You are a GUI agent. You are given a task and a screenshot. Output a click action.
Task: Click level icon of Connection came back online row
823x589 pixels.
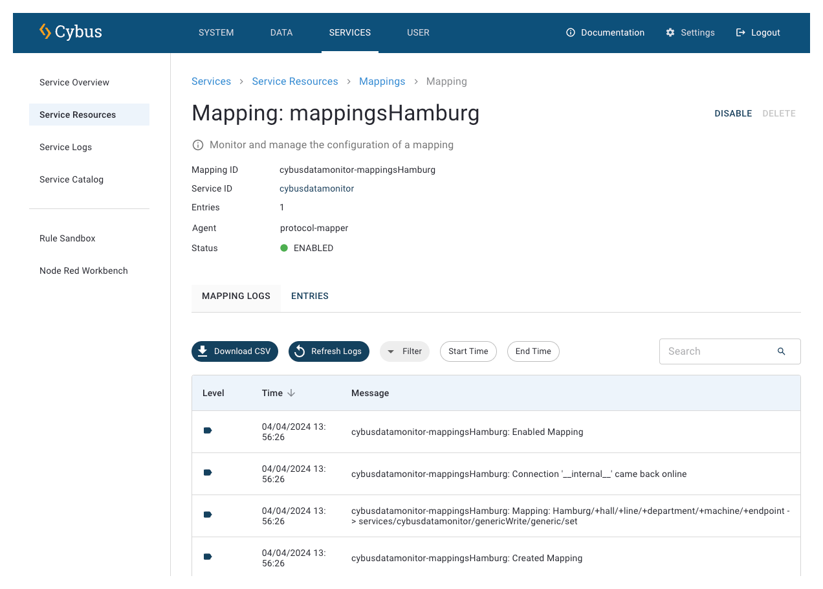208,472
